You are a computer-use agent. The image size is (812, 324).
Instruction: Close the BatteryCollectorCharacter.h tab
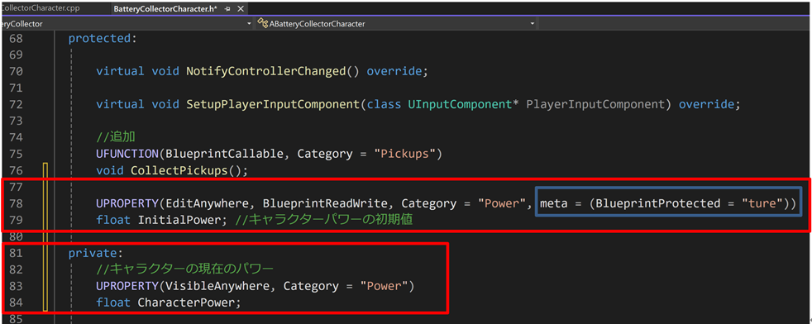(241, 9)
